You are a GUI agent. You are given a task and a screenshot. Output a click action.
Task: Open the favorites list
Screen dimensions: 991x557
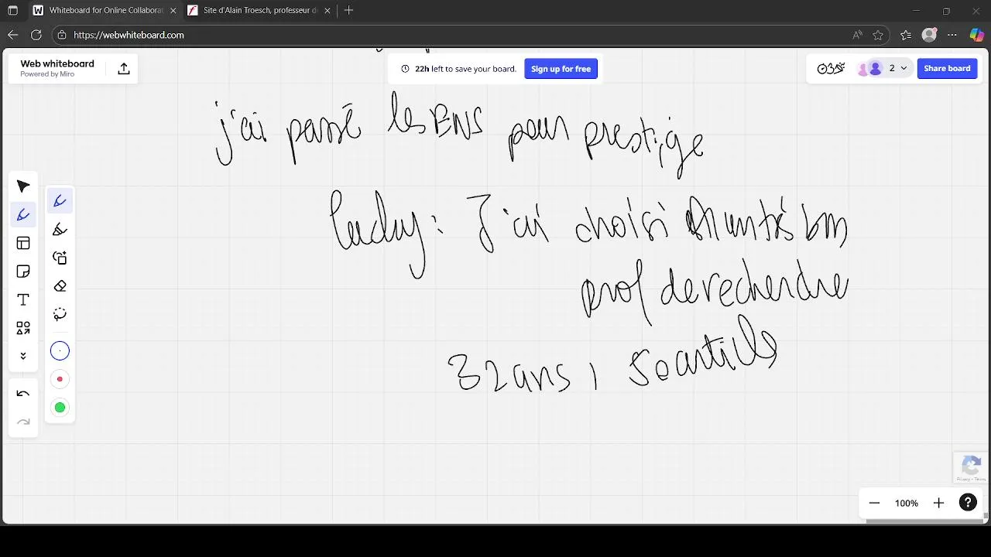point(906,35)
